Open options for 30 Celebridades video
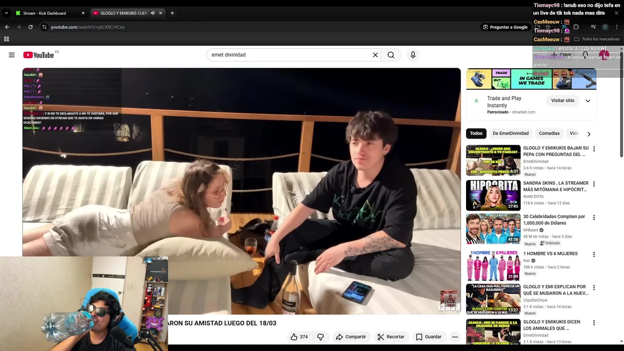This screenshot has width=624, height=351. tap(594, 217)
